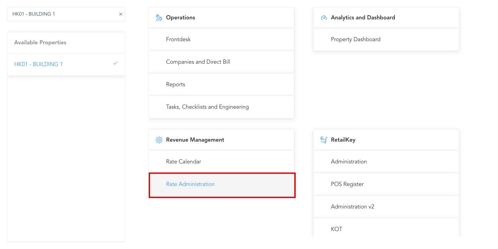Open the Rate Calendar
The width and height of the screenshot is (498, 249).
pyautogui.click(x=184, y=161)
